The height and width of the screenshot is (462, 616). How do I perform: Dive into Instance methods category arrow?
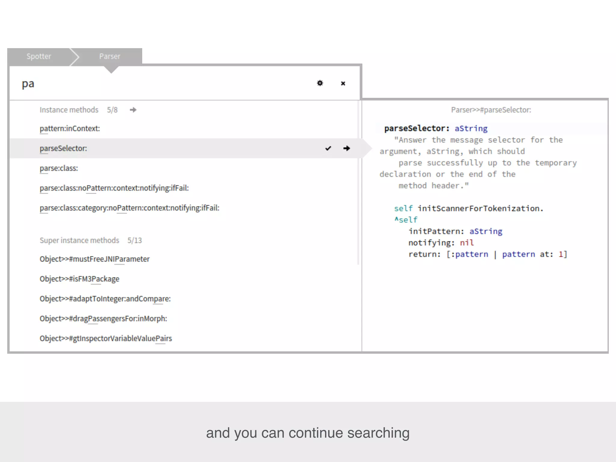[x=133, y=110]
